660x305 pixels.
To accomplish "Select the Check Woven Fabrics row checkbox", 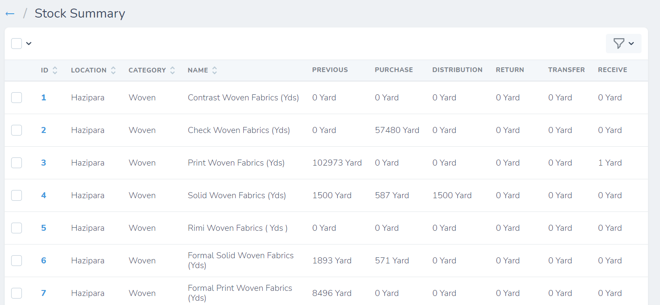I will pyautogui.click(x=17, y=130).
